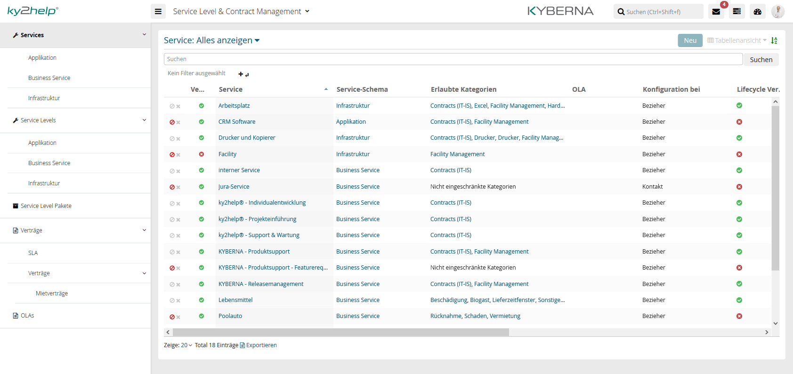Select Business Service under Services

[x=49, y=78]
